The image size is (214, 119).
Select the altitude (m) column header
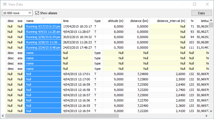(x=114, y=21)
